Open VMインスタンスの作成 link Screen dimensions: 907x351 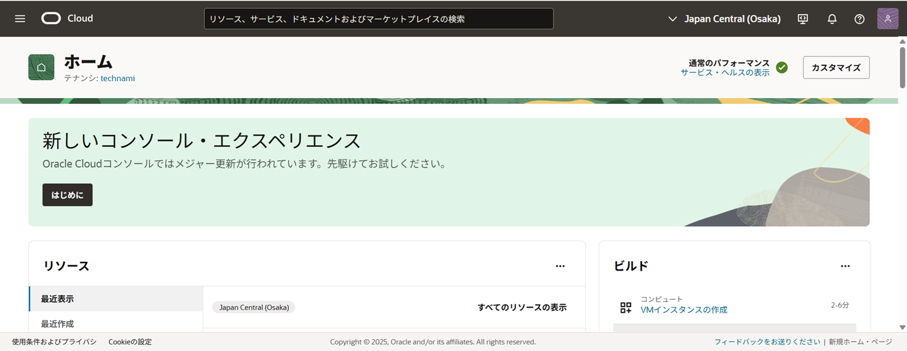pyautogui.click(x=684, y=310)
